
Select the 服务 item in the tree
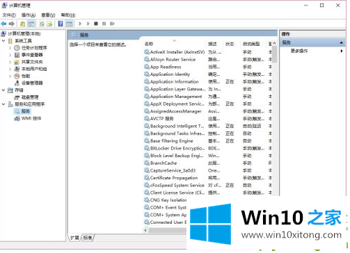coord(26,111)
